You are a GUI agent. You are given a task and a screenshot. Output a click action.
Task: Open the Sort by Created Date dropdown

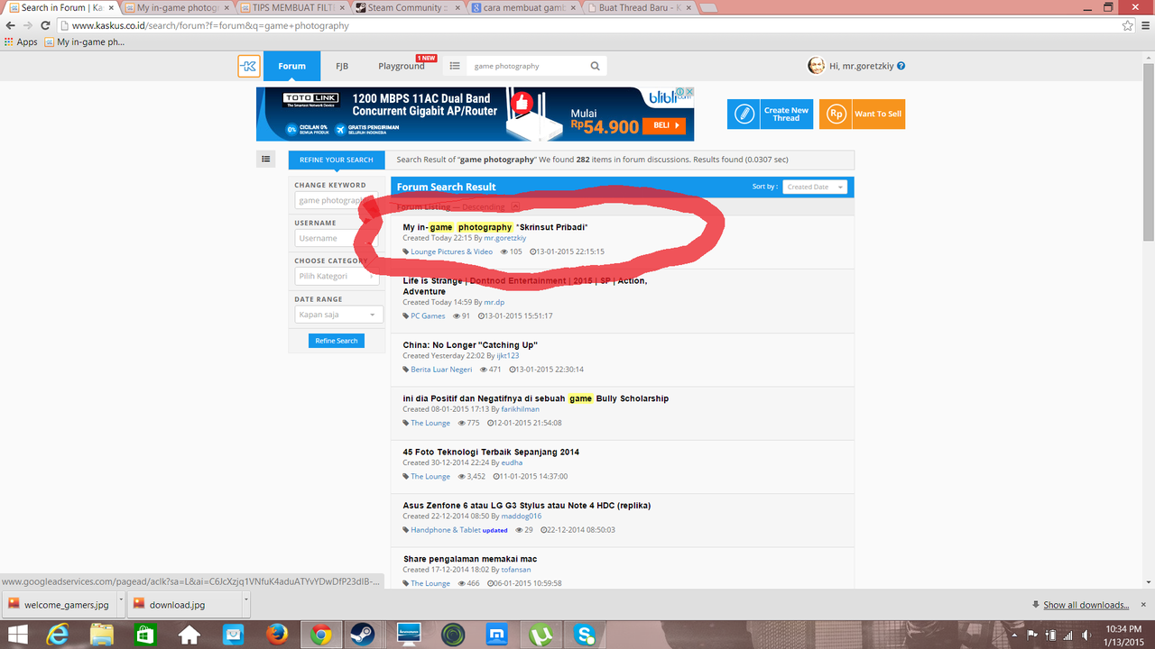[815, 187]
